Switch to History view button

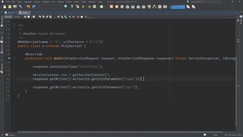point(17,17)
